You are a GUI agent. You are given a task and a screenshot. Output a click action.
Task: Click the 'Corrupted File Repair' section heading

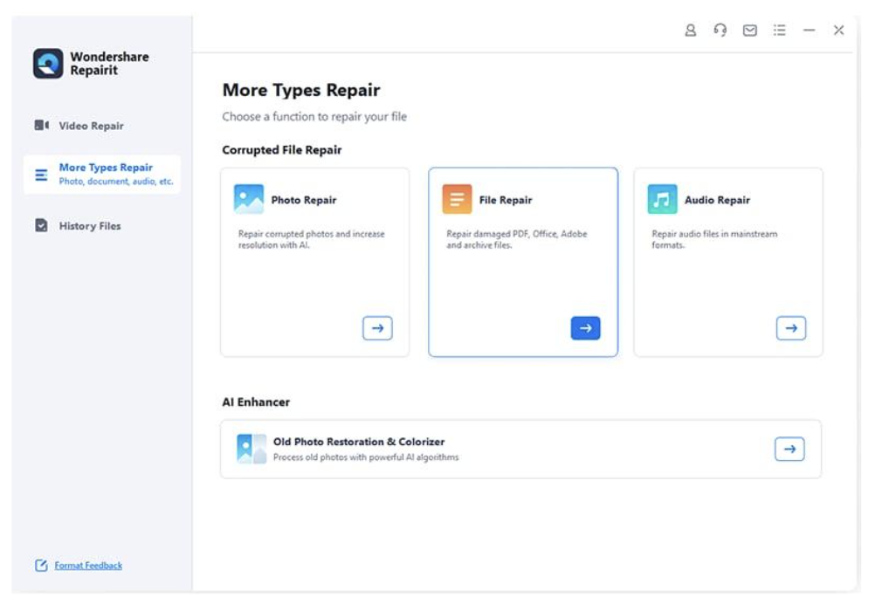tap(282, 149)
